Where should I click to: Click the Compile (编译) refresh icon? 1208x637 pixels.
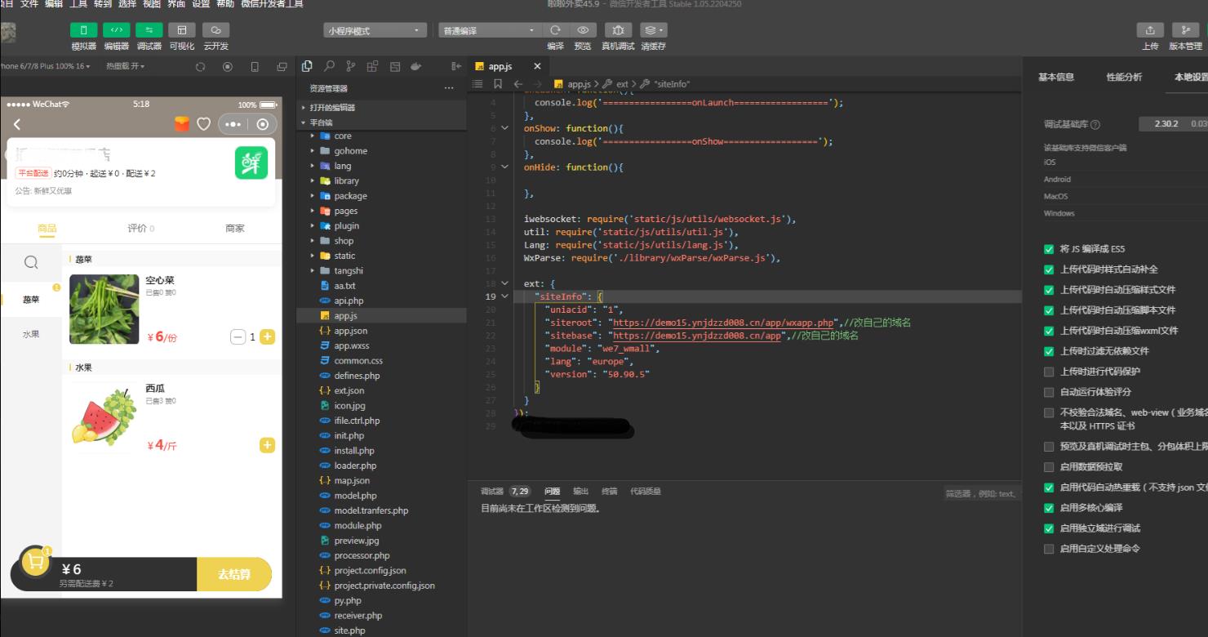pos(556,30)
